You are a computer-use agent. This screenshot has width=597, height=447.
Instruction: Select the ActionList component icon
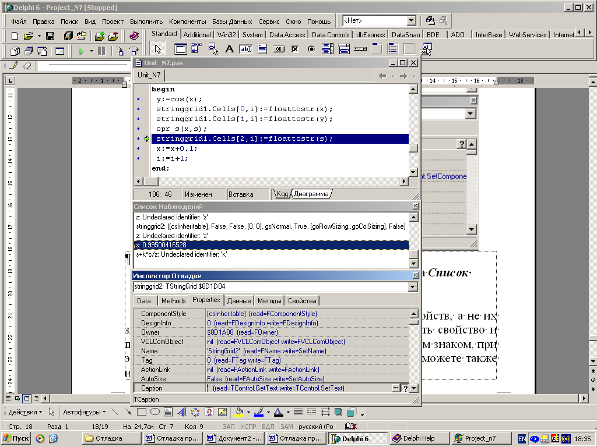426,49
